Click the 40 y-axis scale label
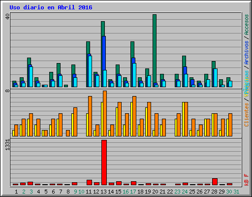This screenshot has height=197, width=252. tap(7, 16)
